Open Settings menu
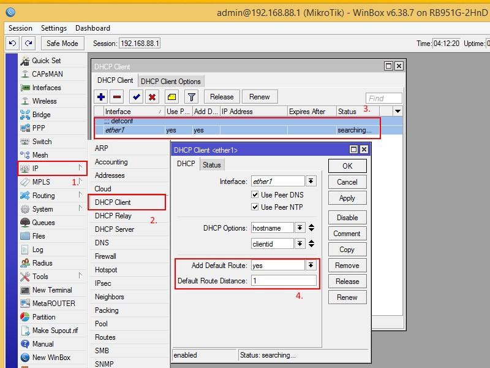Screen dimensions: 490x368 pos(54,28)
